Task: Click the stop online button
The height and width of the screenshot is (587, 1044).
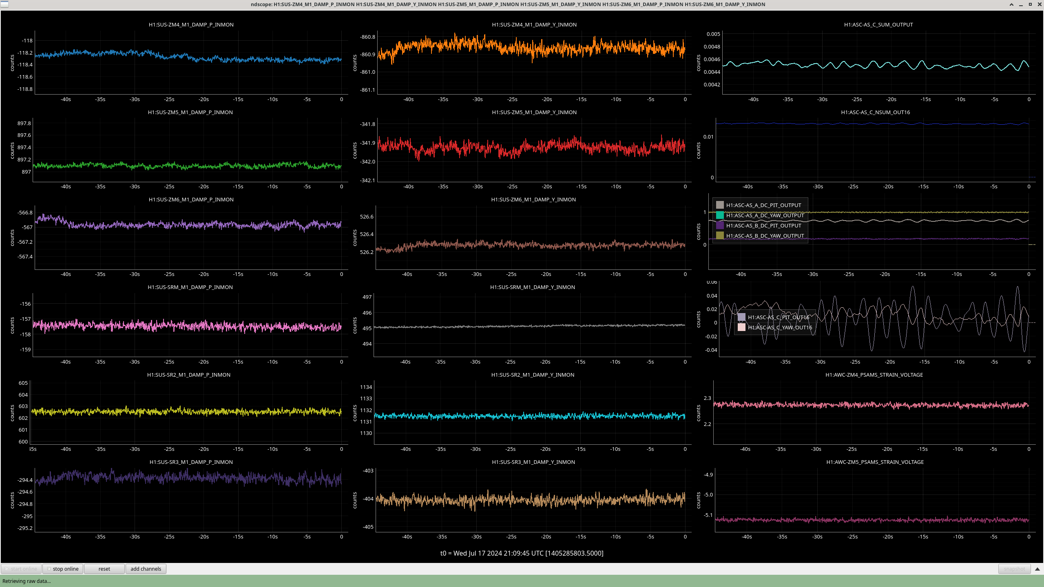Action: pos(63,569)
